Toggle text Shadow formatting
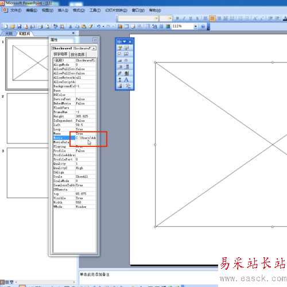The height and width of the screenshot is (287, 287). (197, 18)
